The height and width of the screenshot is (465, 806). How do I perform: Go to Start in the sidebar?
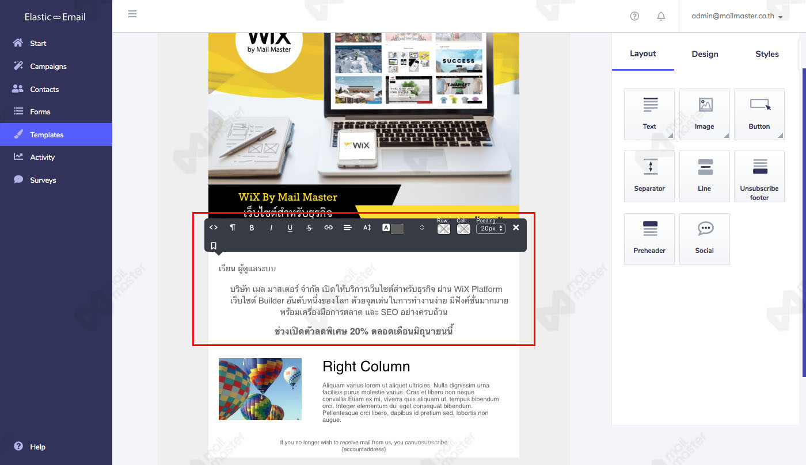56,43
